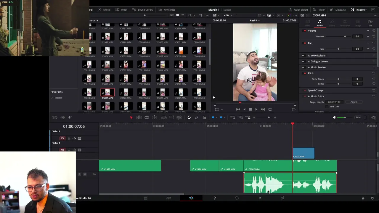Adjust the Semi Tones slider

pyautogui.click(x=338, y=79)
